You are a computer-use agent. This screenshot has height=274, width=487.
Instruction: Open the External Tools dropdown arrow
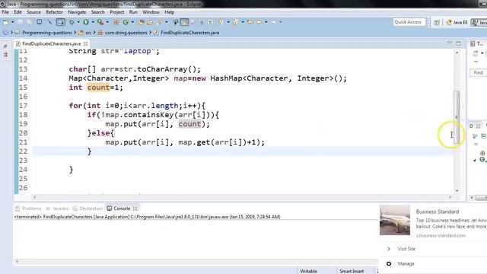[x=107, y=22]
